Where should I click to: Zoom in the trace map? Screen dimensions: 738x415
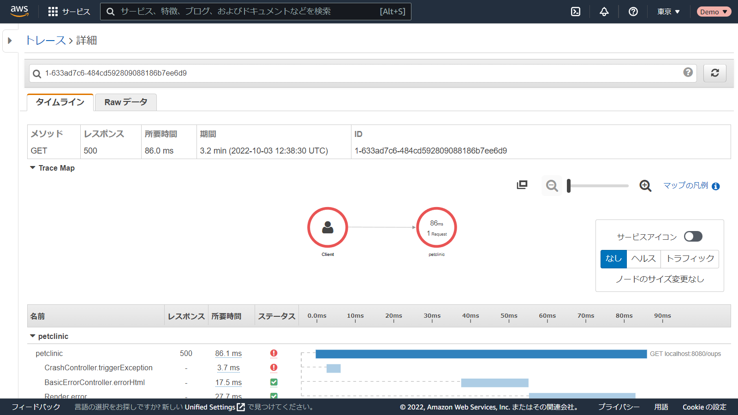coord(645,186)
